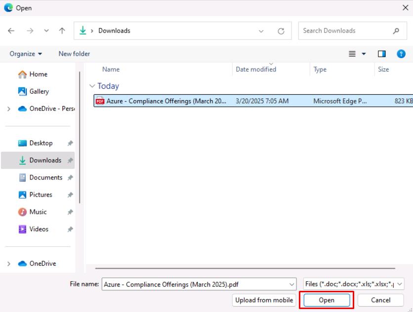Open the Videos folder in sidebar

[39, 229]
